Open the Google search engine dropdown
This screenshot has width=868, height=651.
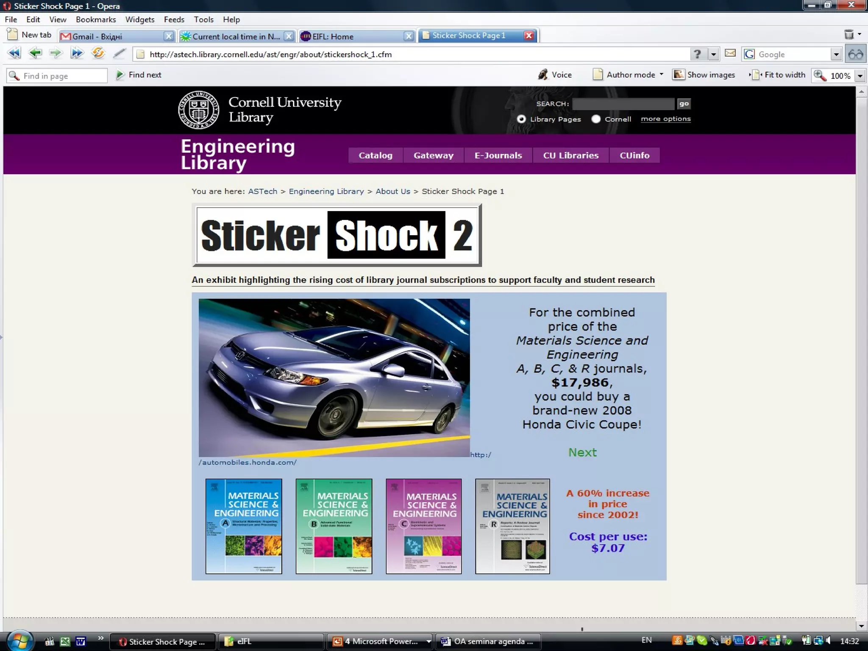[836, 54]
